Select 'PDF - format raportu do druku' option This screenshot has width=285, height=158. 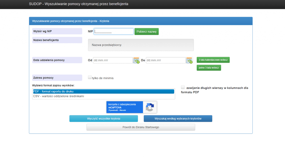pyautogui.click(x=103, y=91)
